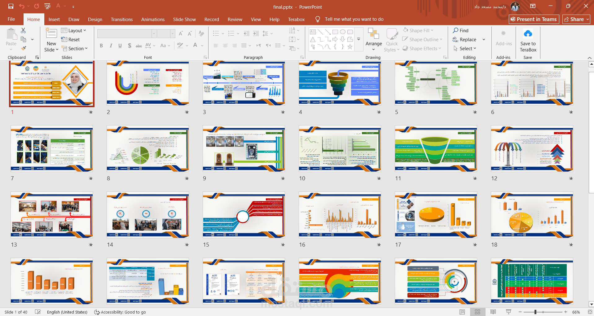Toggle Align Right paragraph button
This screenshot has height=316, width=594.
pos(235,46)
